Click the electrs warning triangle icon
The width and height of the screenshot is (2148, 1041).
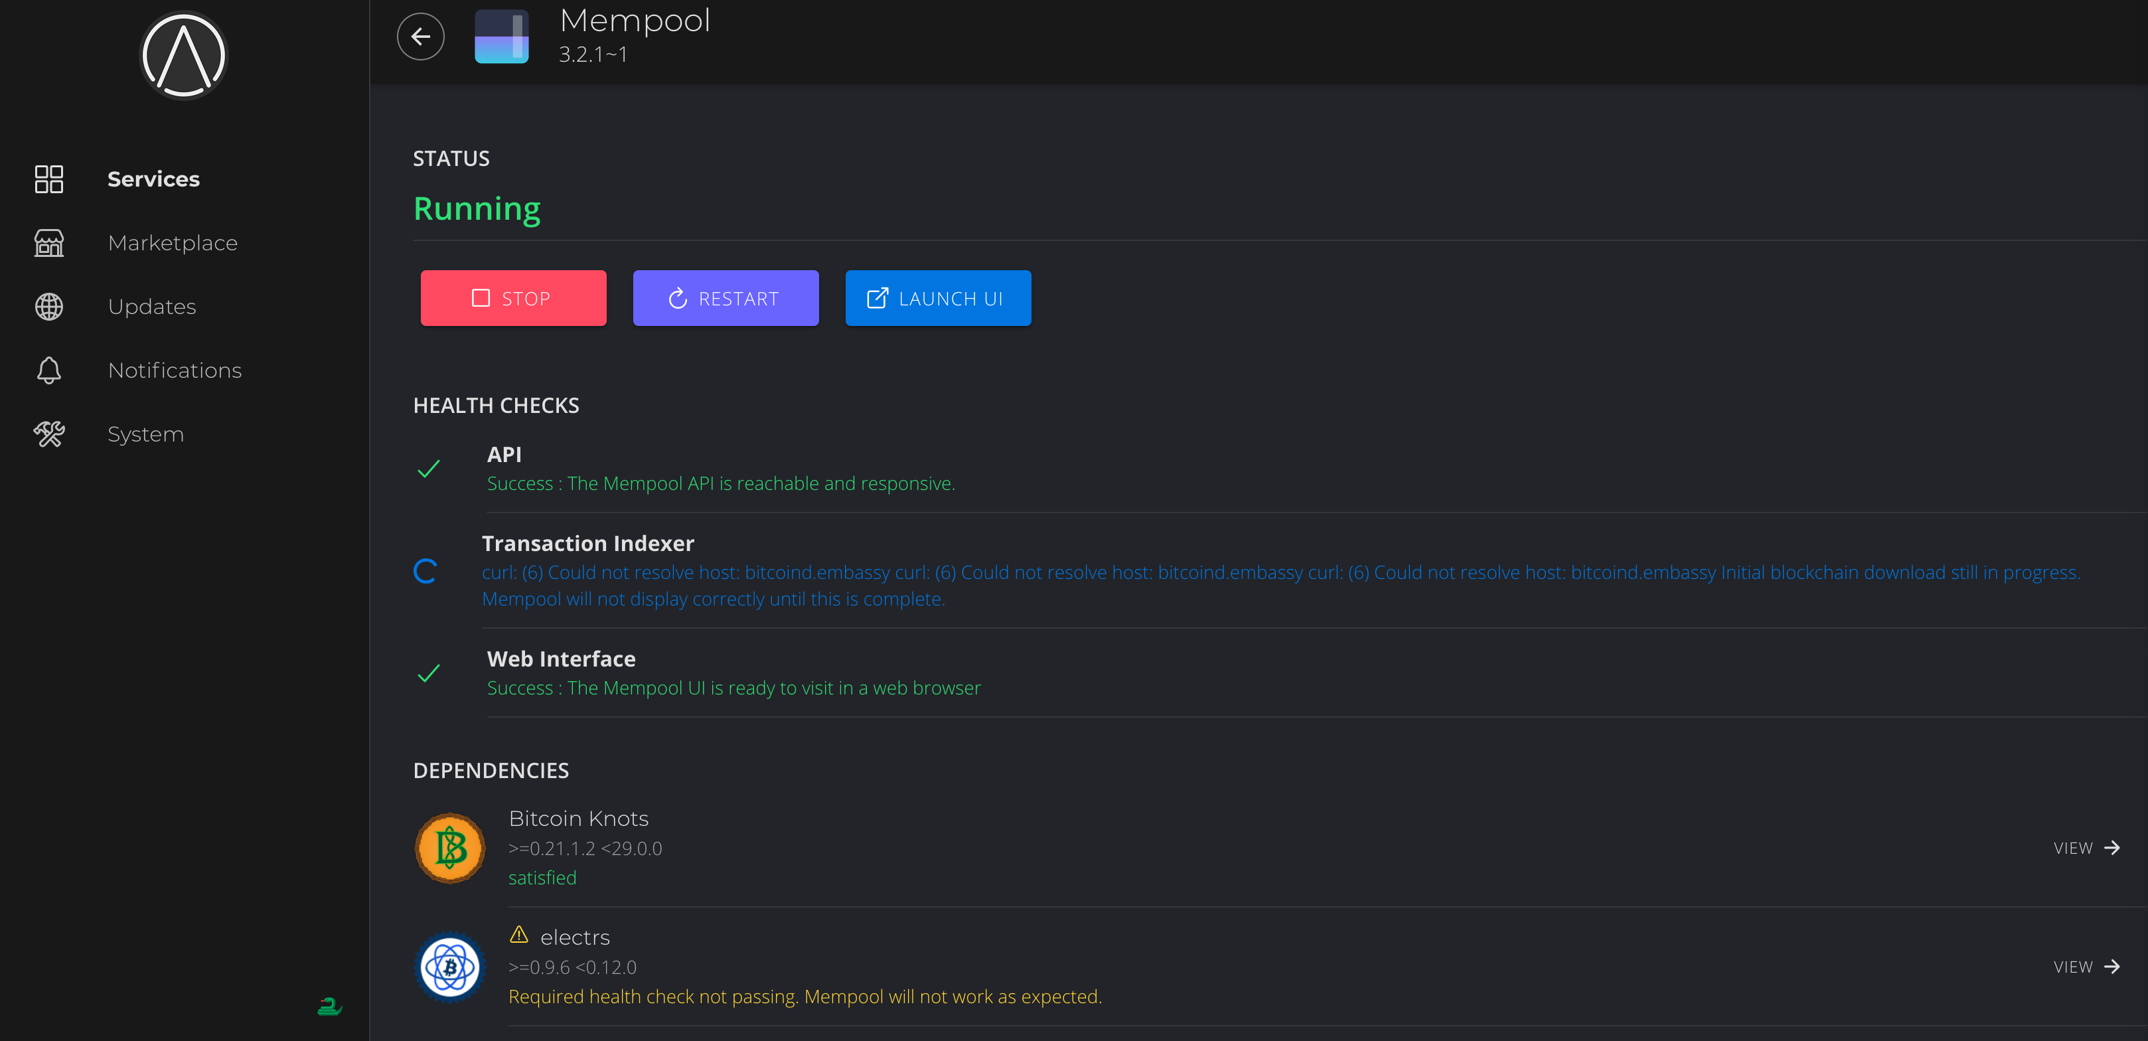518,935
